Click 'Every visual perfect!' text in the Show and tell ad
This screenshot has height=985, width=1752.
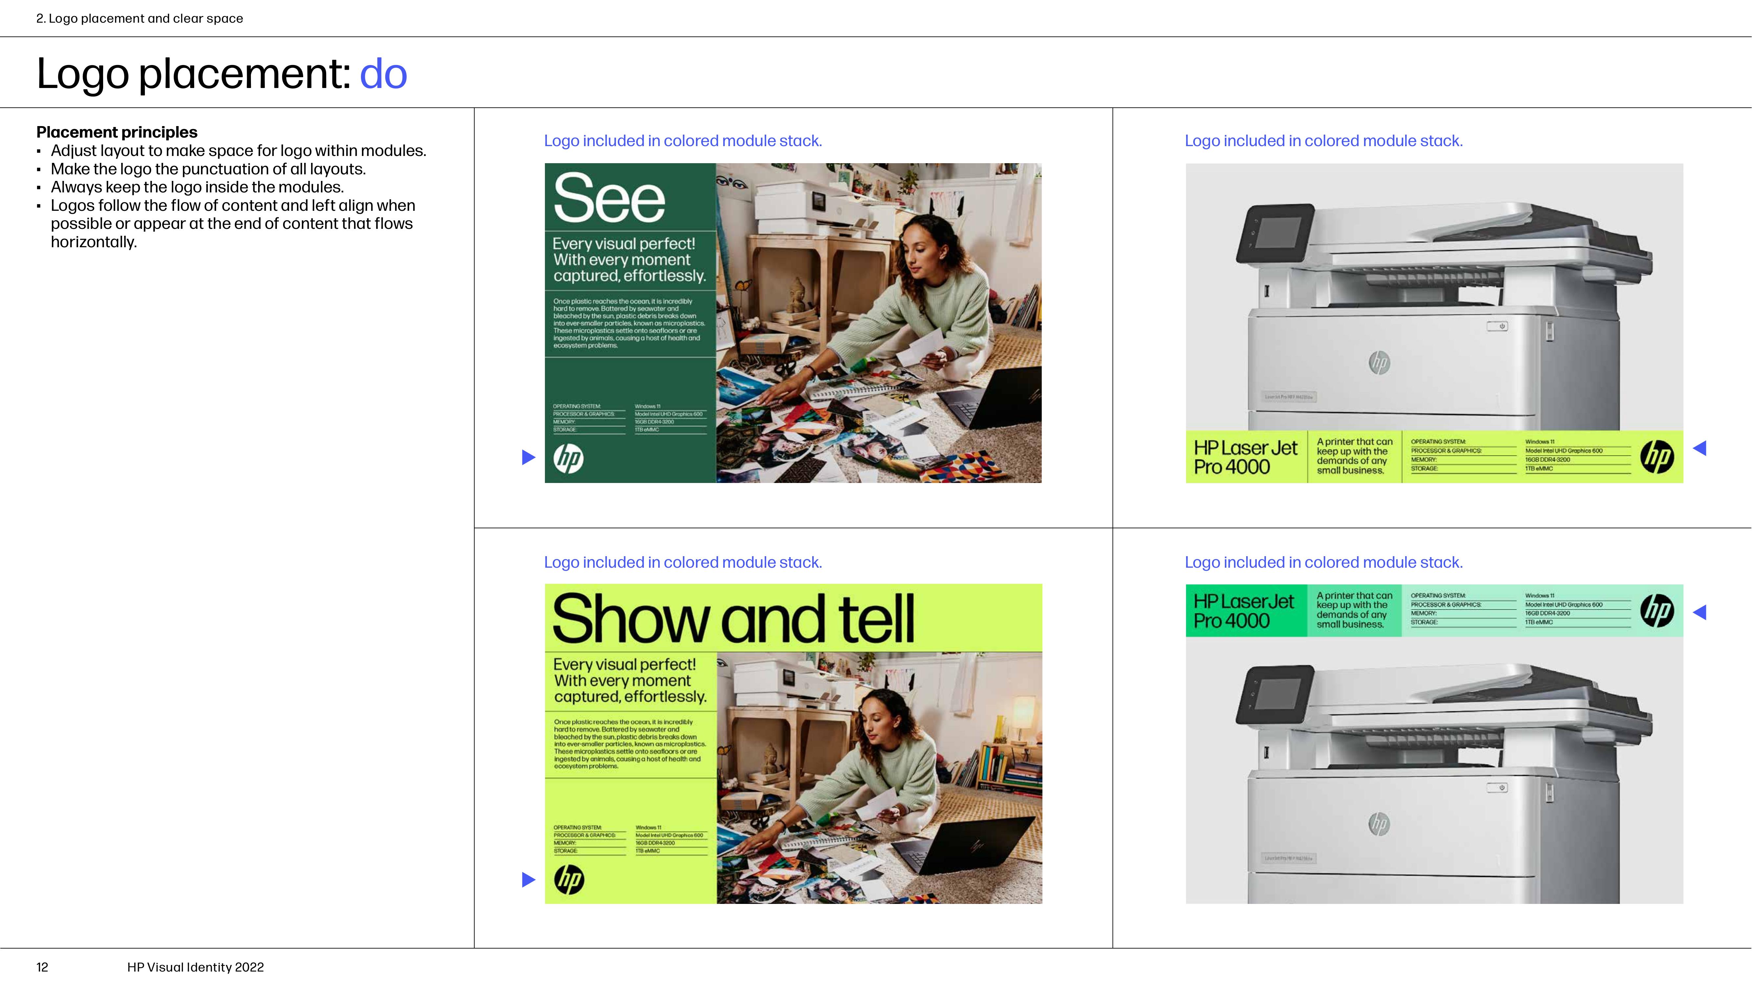630,680
